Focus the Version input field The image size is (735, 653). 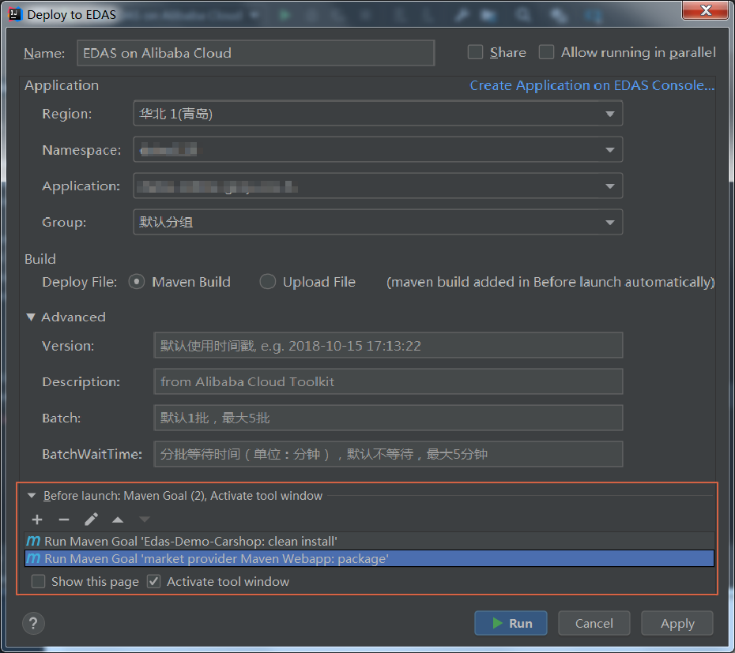[x=388, y=345]
